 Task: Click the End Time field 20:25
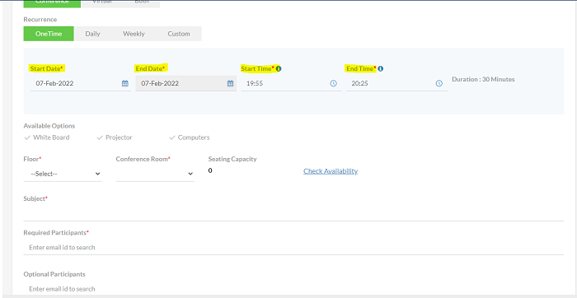coord(396,83)
